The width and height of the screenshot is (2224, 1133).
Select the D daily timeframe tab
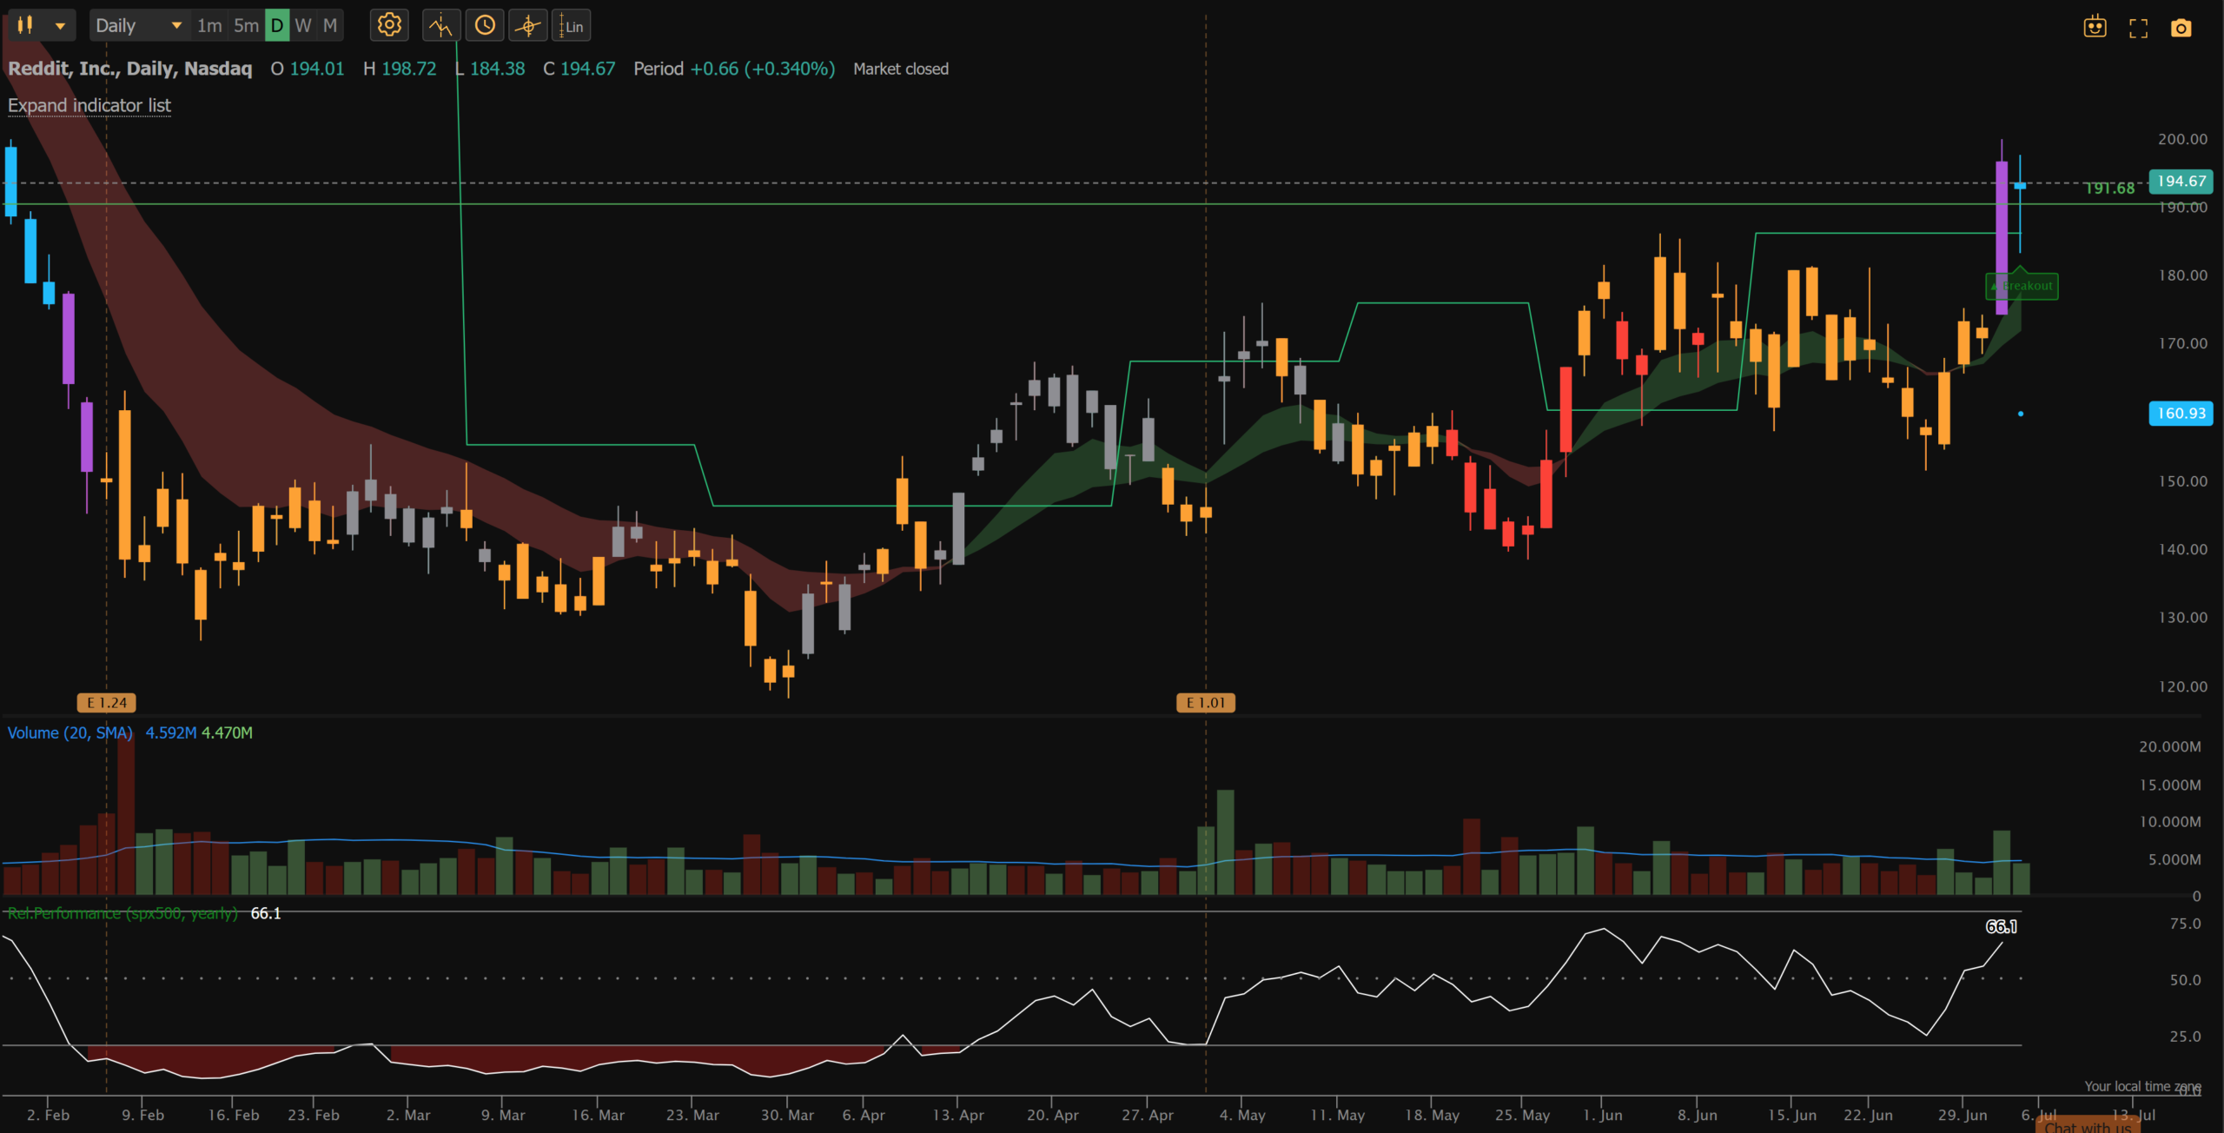tap(276, 25)
